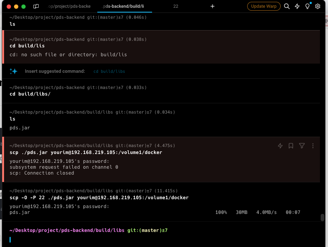Viewport: 328px width, 247px height.
Task: Click the '(11.415s)' block duration
Action: 166,191
